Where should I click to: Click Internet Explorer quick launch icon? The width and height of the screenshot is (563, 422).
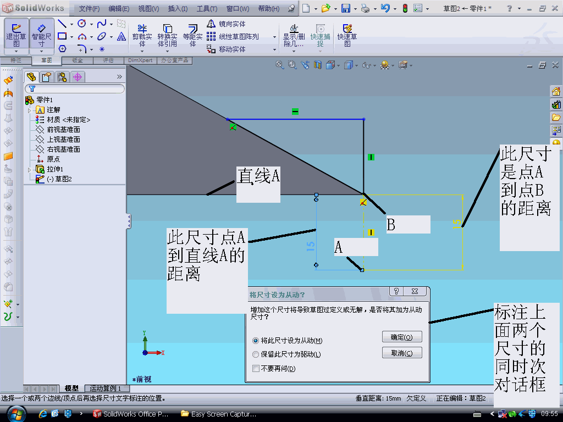[x=43, y=414]
